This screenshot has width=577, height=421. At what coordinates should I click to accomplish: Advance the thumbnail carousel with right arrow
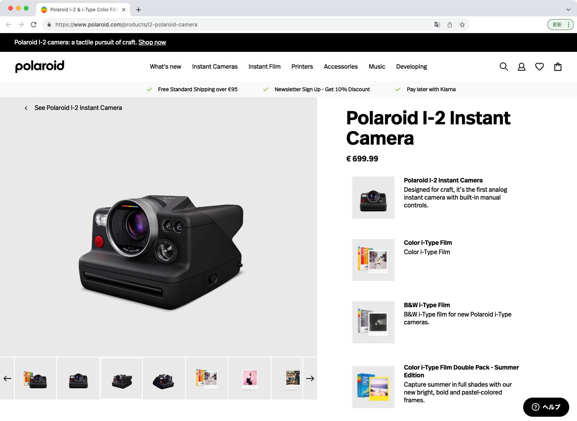click(x=310, y=378)
